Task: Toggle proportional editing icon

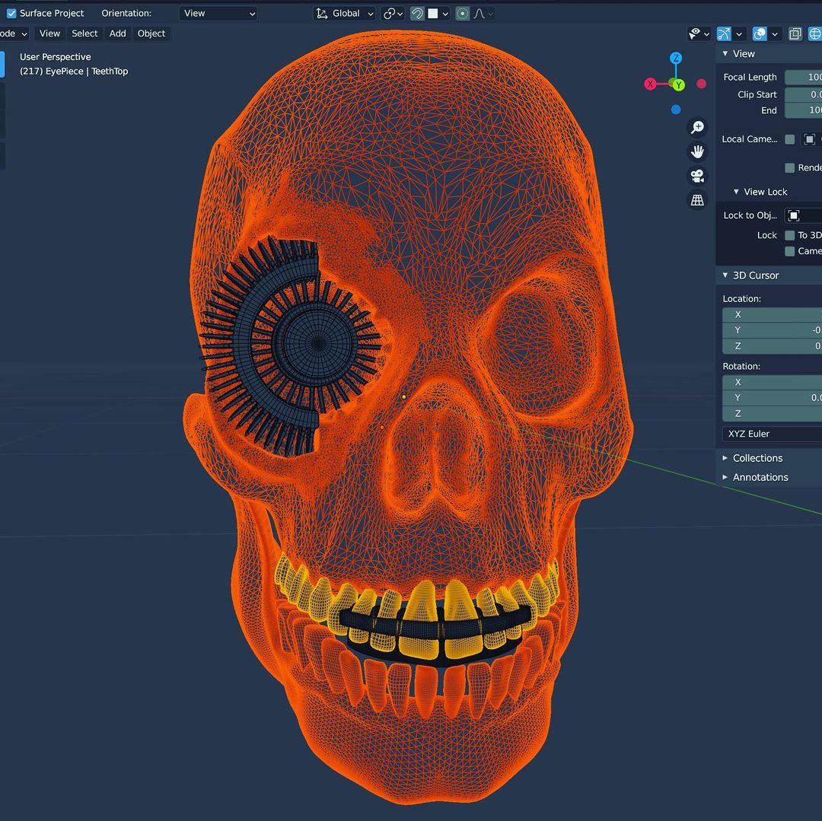Action: click(x=462, y=14)
